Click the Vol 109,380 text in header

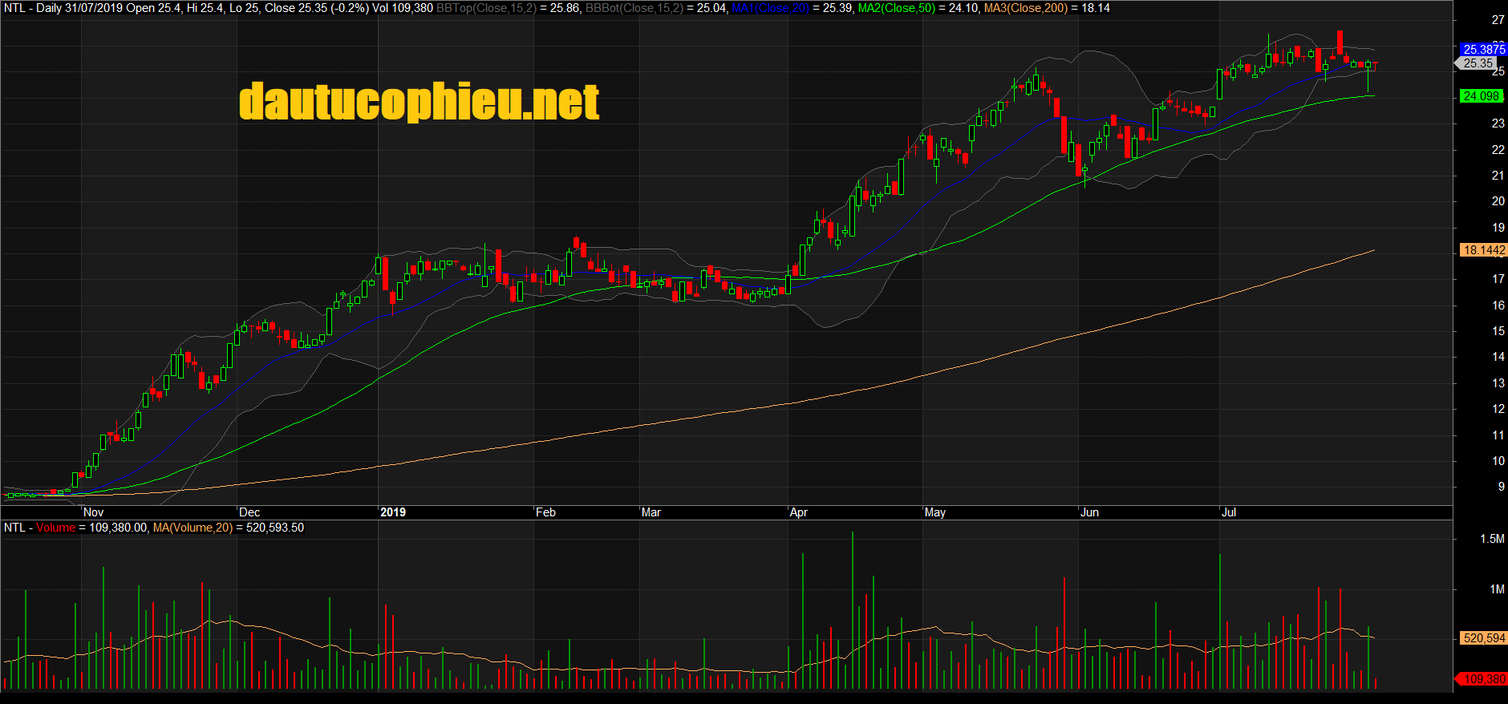(x=403, y=8)
